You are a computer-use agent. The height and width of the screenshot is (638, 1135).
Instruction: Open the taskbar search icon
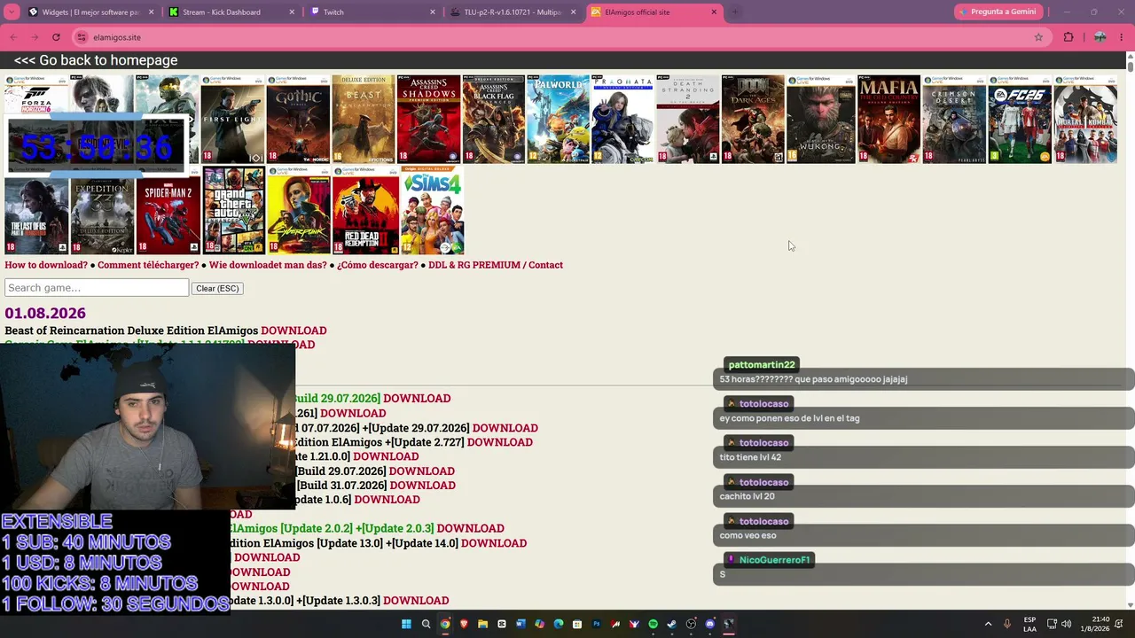coord(426,624)
